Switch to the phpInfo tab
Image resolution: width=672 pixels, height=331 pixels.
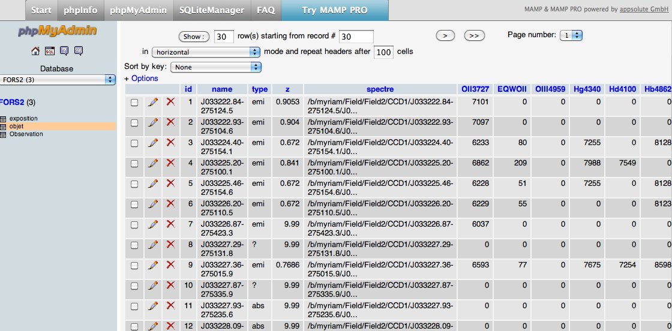[80, 10]
